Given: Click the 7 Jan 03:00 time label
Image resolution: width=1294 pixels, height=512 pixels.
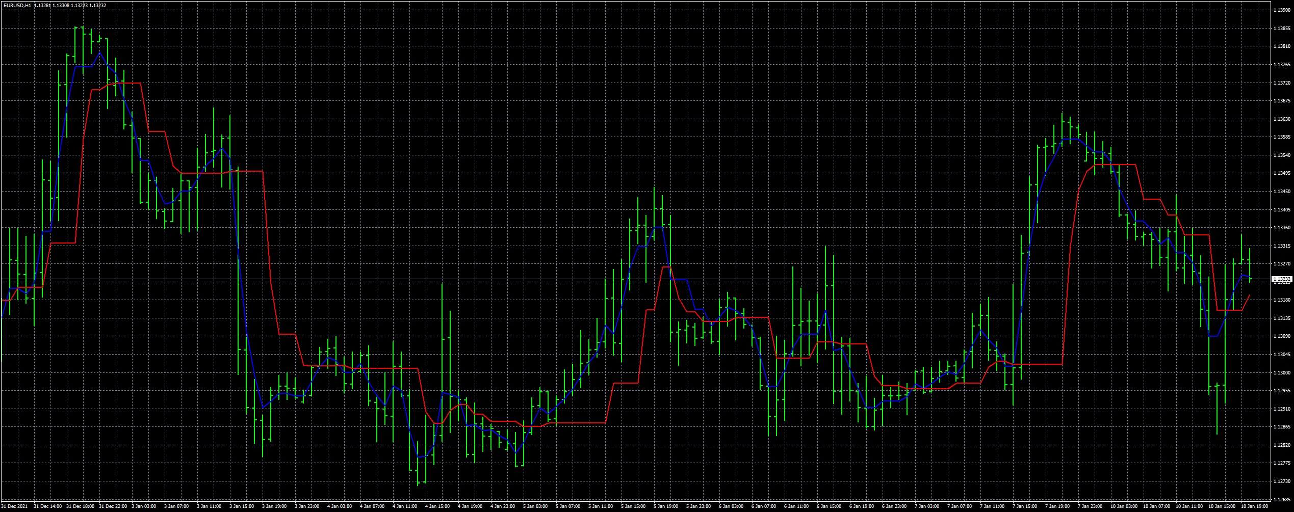Looking at the screenshot, I should coord(927,506).
